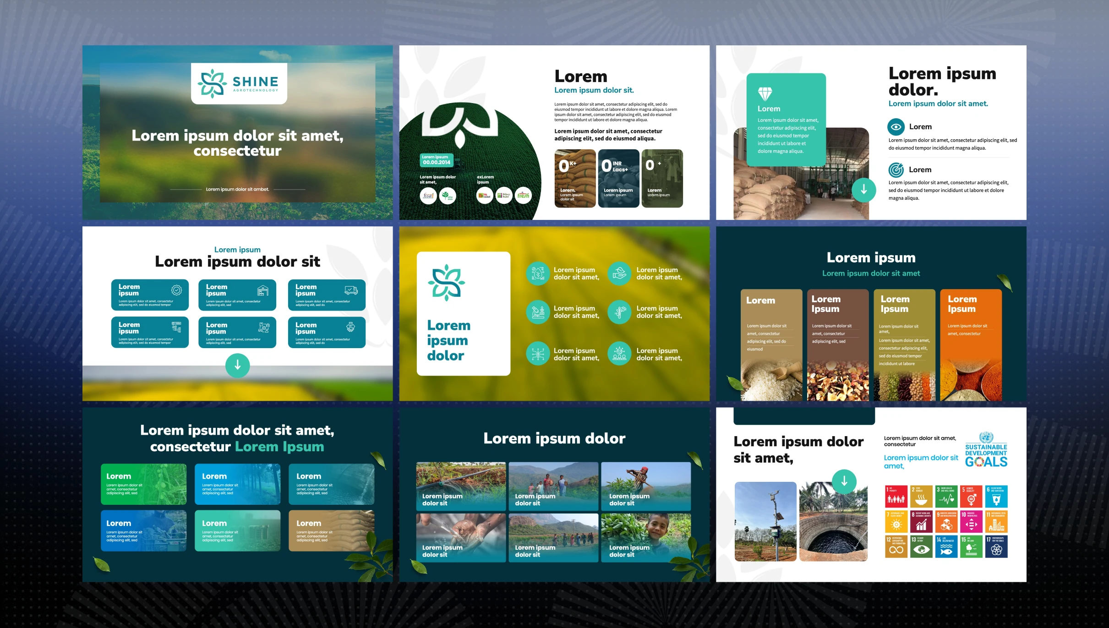The width and height of the screenshot is (1109, 628).
Task: Click the 0 K+ statistic card
Action: pos(574,178)
